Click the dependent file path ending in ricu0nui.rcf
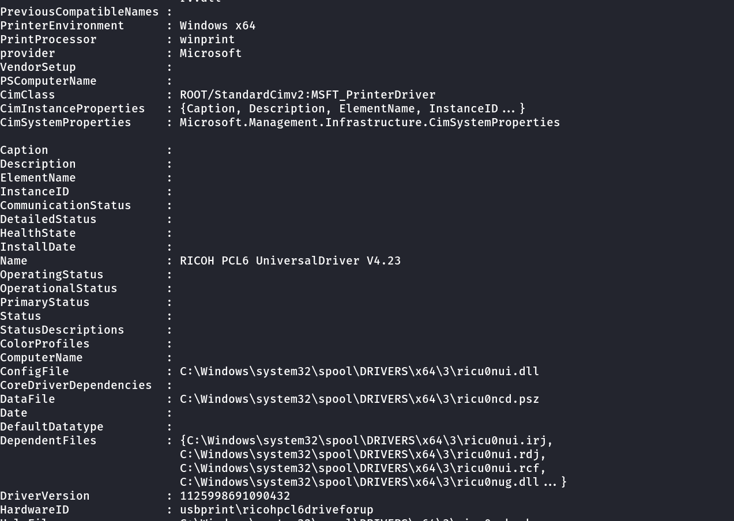 tap(363, 469)
